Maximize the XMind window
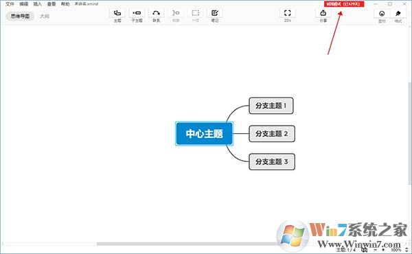Image resolution: width=412 pixels, height=254 pixels. 390,4
